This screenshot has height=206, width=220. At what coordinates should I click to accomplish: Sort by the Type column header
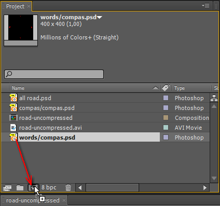(180, 88)
